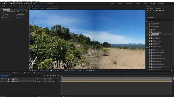
Task: Mute audio of layer 1
Action: tap(2, 80)
